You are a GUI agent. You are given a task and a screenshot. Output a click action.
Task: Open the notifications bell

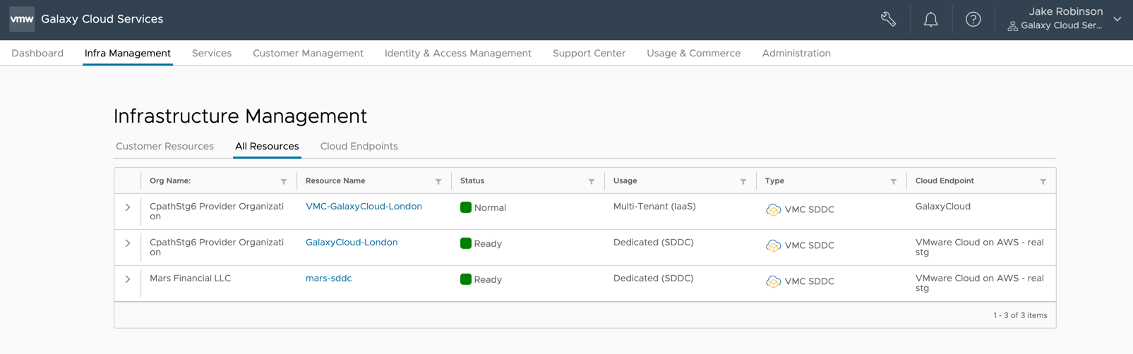pos(930,20)
